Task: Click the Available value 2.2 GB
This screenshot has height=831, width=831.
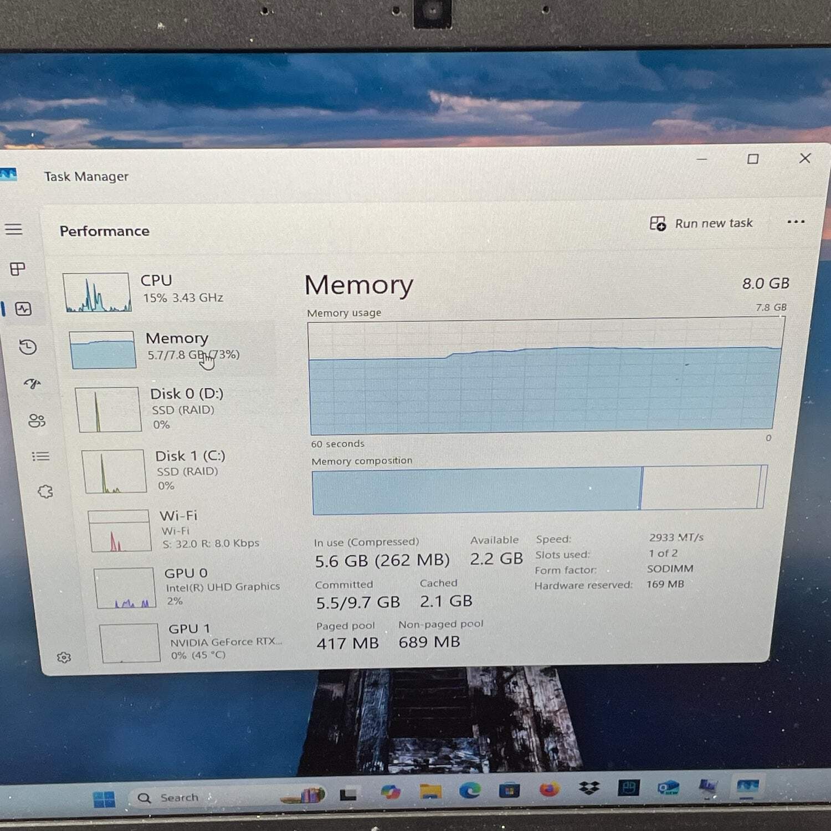Action: click(496, 558)
